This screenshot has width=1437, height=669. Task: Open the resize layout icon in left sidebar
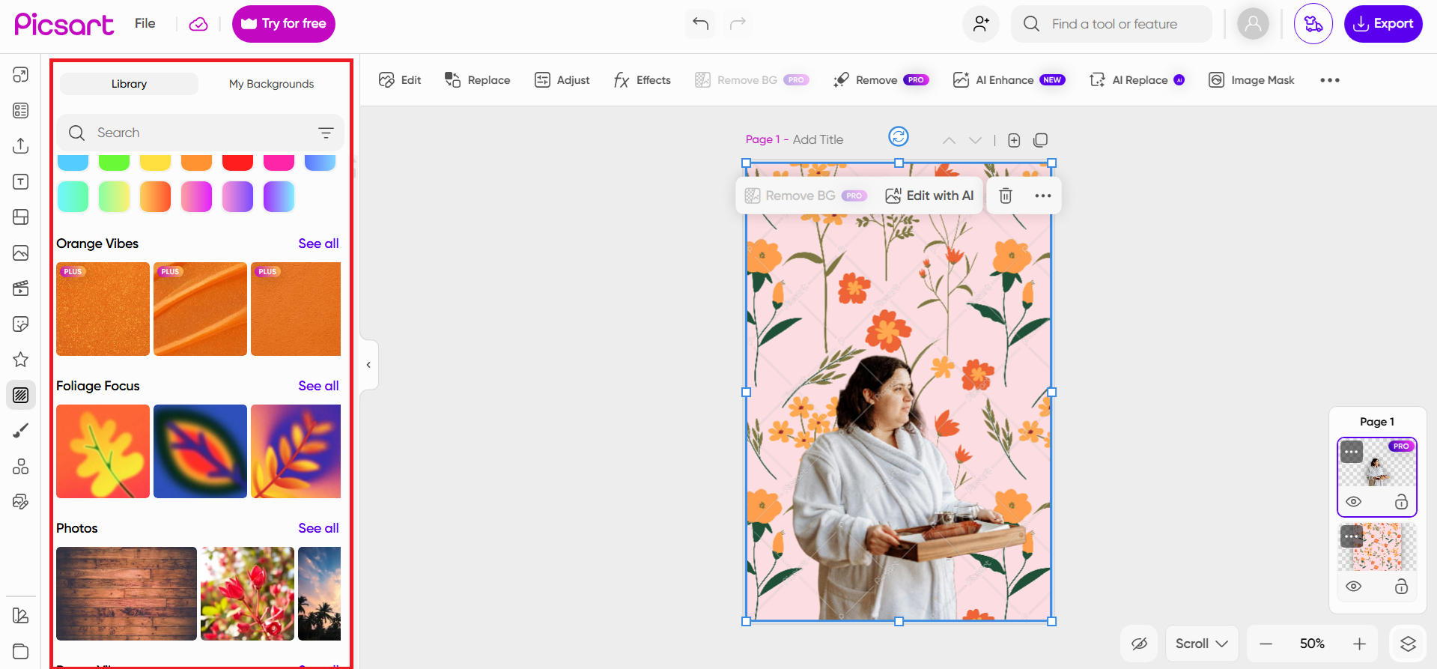coord(21,75)
